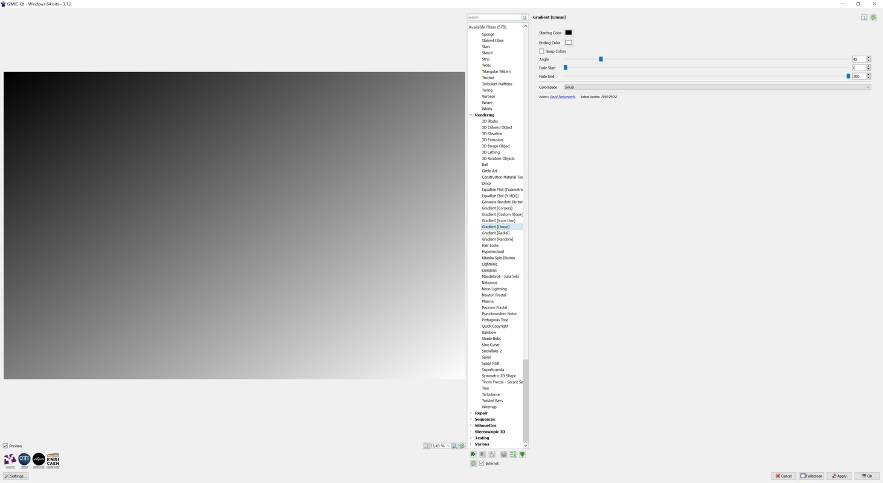Screen dimensions: 883x483
Task: Click the Angle slider handle
Action: [601, 59]
